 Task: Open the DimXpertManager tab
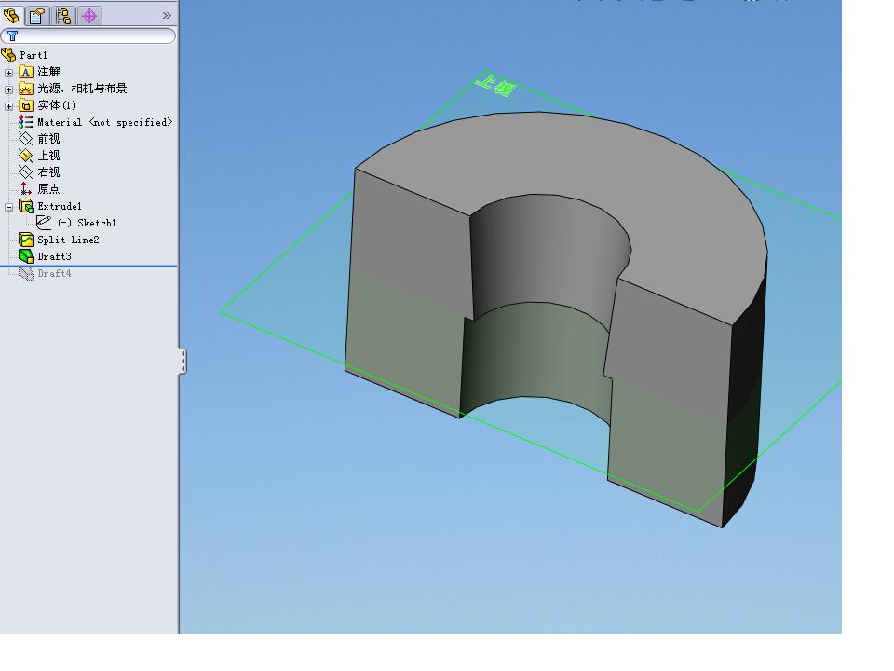click(x=89, y=16)
